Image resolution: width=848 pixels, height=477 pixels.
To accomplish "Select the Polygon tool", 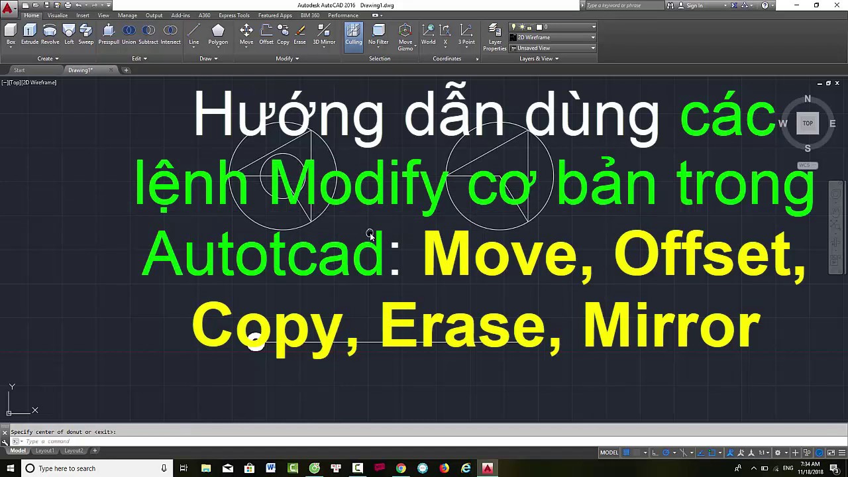I will point(218,34).
